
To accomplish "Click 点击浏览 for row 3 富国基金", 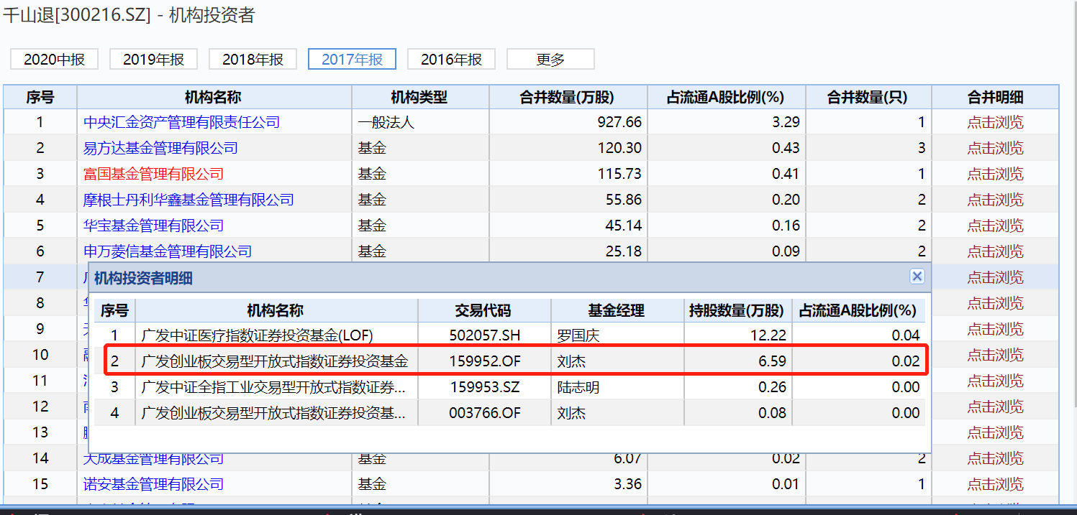I will 995,174.
